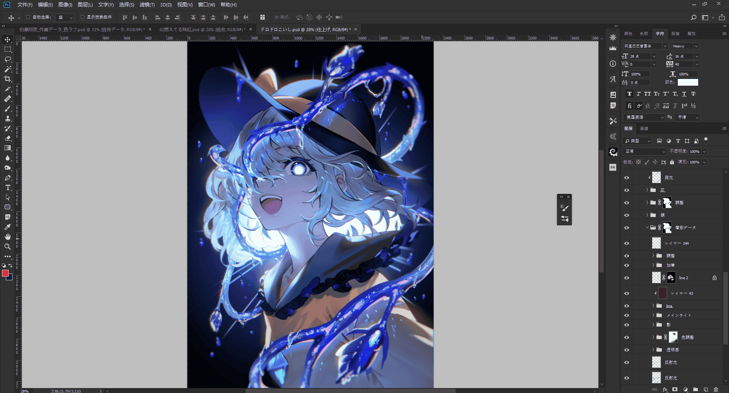Select the Brush tool

click(x=8, y=109)
